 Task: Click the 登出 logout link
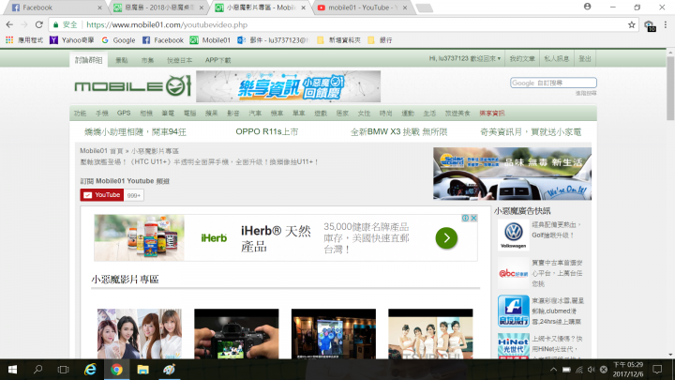click(585, 58)
